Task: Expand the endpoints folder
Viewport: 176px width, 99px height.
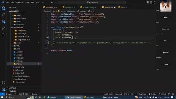Action: [x=20, y=24]
